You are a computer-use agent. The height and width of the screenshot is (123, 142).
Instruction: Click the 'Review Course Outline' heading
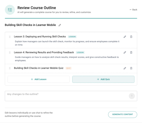37,8
